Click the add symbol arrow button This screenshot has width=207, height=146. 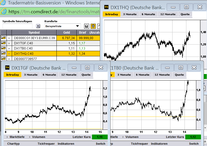pos(38,26)
